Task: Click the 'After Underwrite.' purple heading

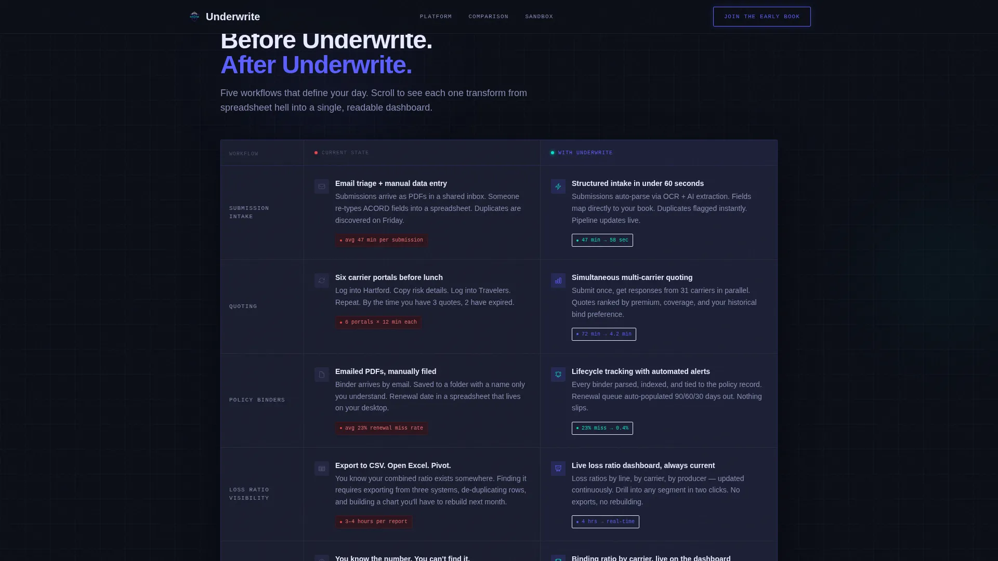Action: click(x=316, y=65)
